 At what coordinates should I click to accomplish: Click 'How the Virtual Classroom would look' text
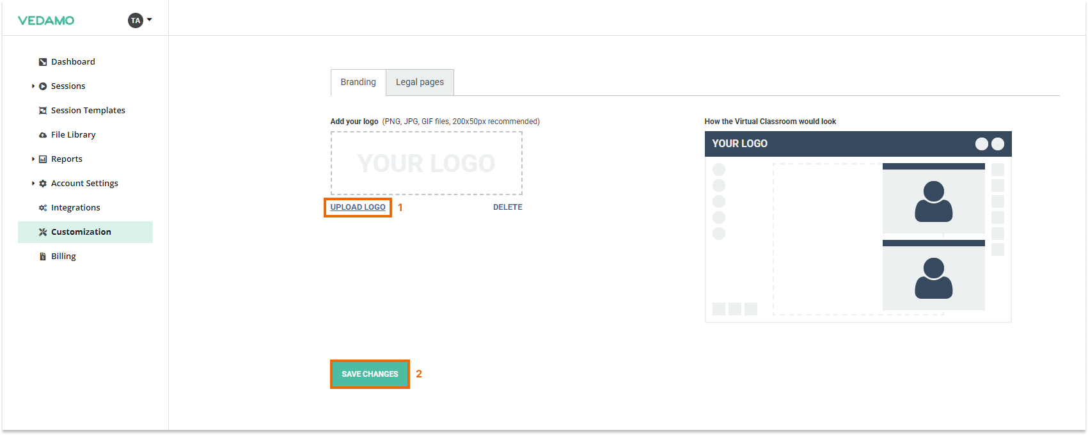tap(770, 122)
